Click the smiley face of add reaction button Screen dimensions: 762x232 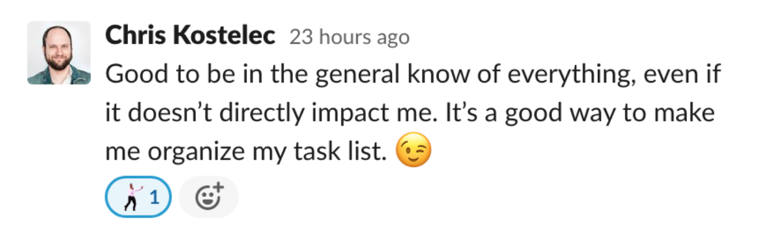click(205, 199)
